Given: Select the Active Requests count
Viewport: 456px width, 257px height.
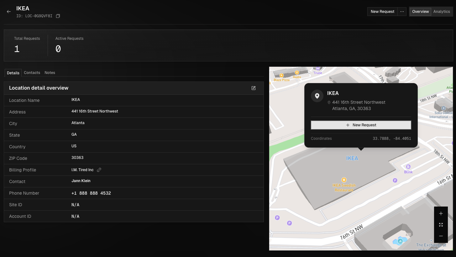Looking at the screenshot, I should (x=58, y=49).
